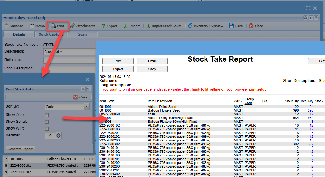Image resolution: width=325 pixels, height=177 pixels.
Task: Enable the Show Zero checkbox
Action: (46, 115)
